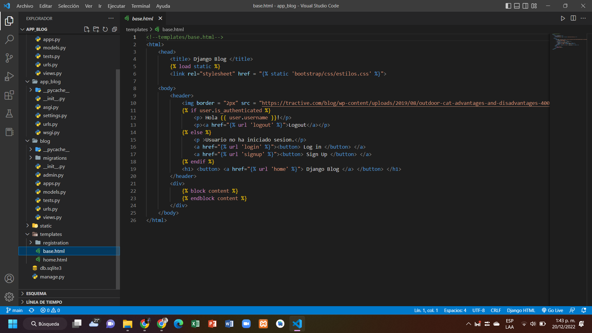Toggle the primary side bar visibility
This screenshot has height=333, width=592.
click(508, 6)
